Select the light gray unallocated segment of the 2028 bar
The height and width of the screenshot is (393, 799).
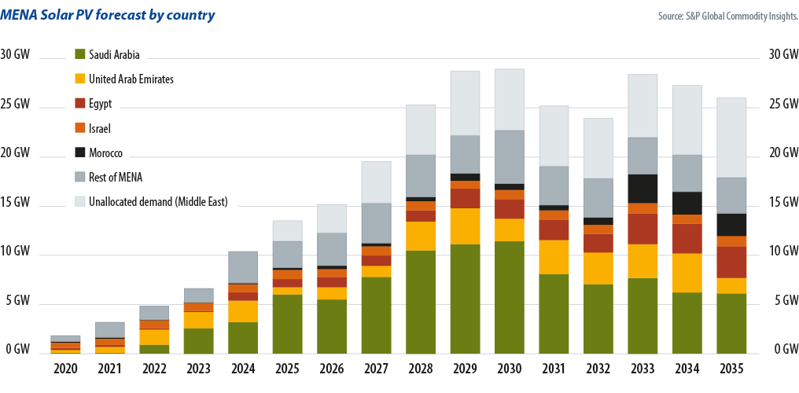tap(420, 130)
